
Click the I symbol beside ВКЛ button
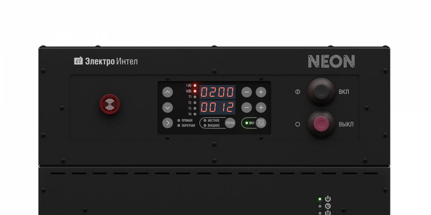pos(297,92)
